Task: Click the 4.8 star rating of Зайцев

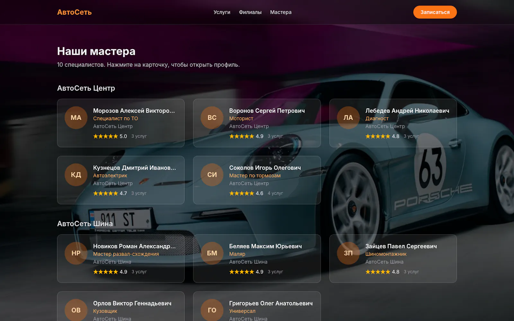Action: [x=382, y=272]
